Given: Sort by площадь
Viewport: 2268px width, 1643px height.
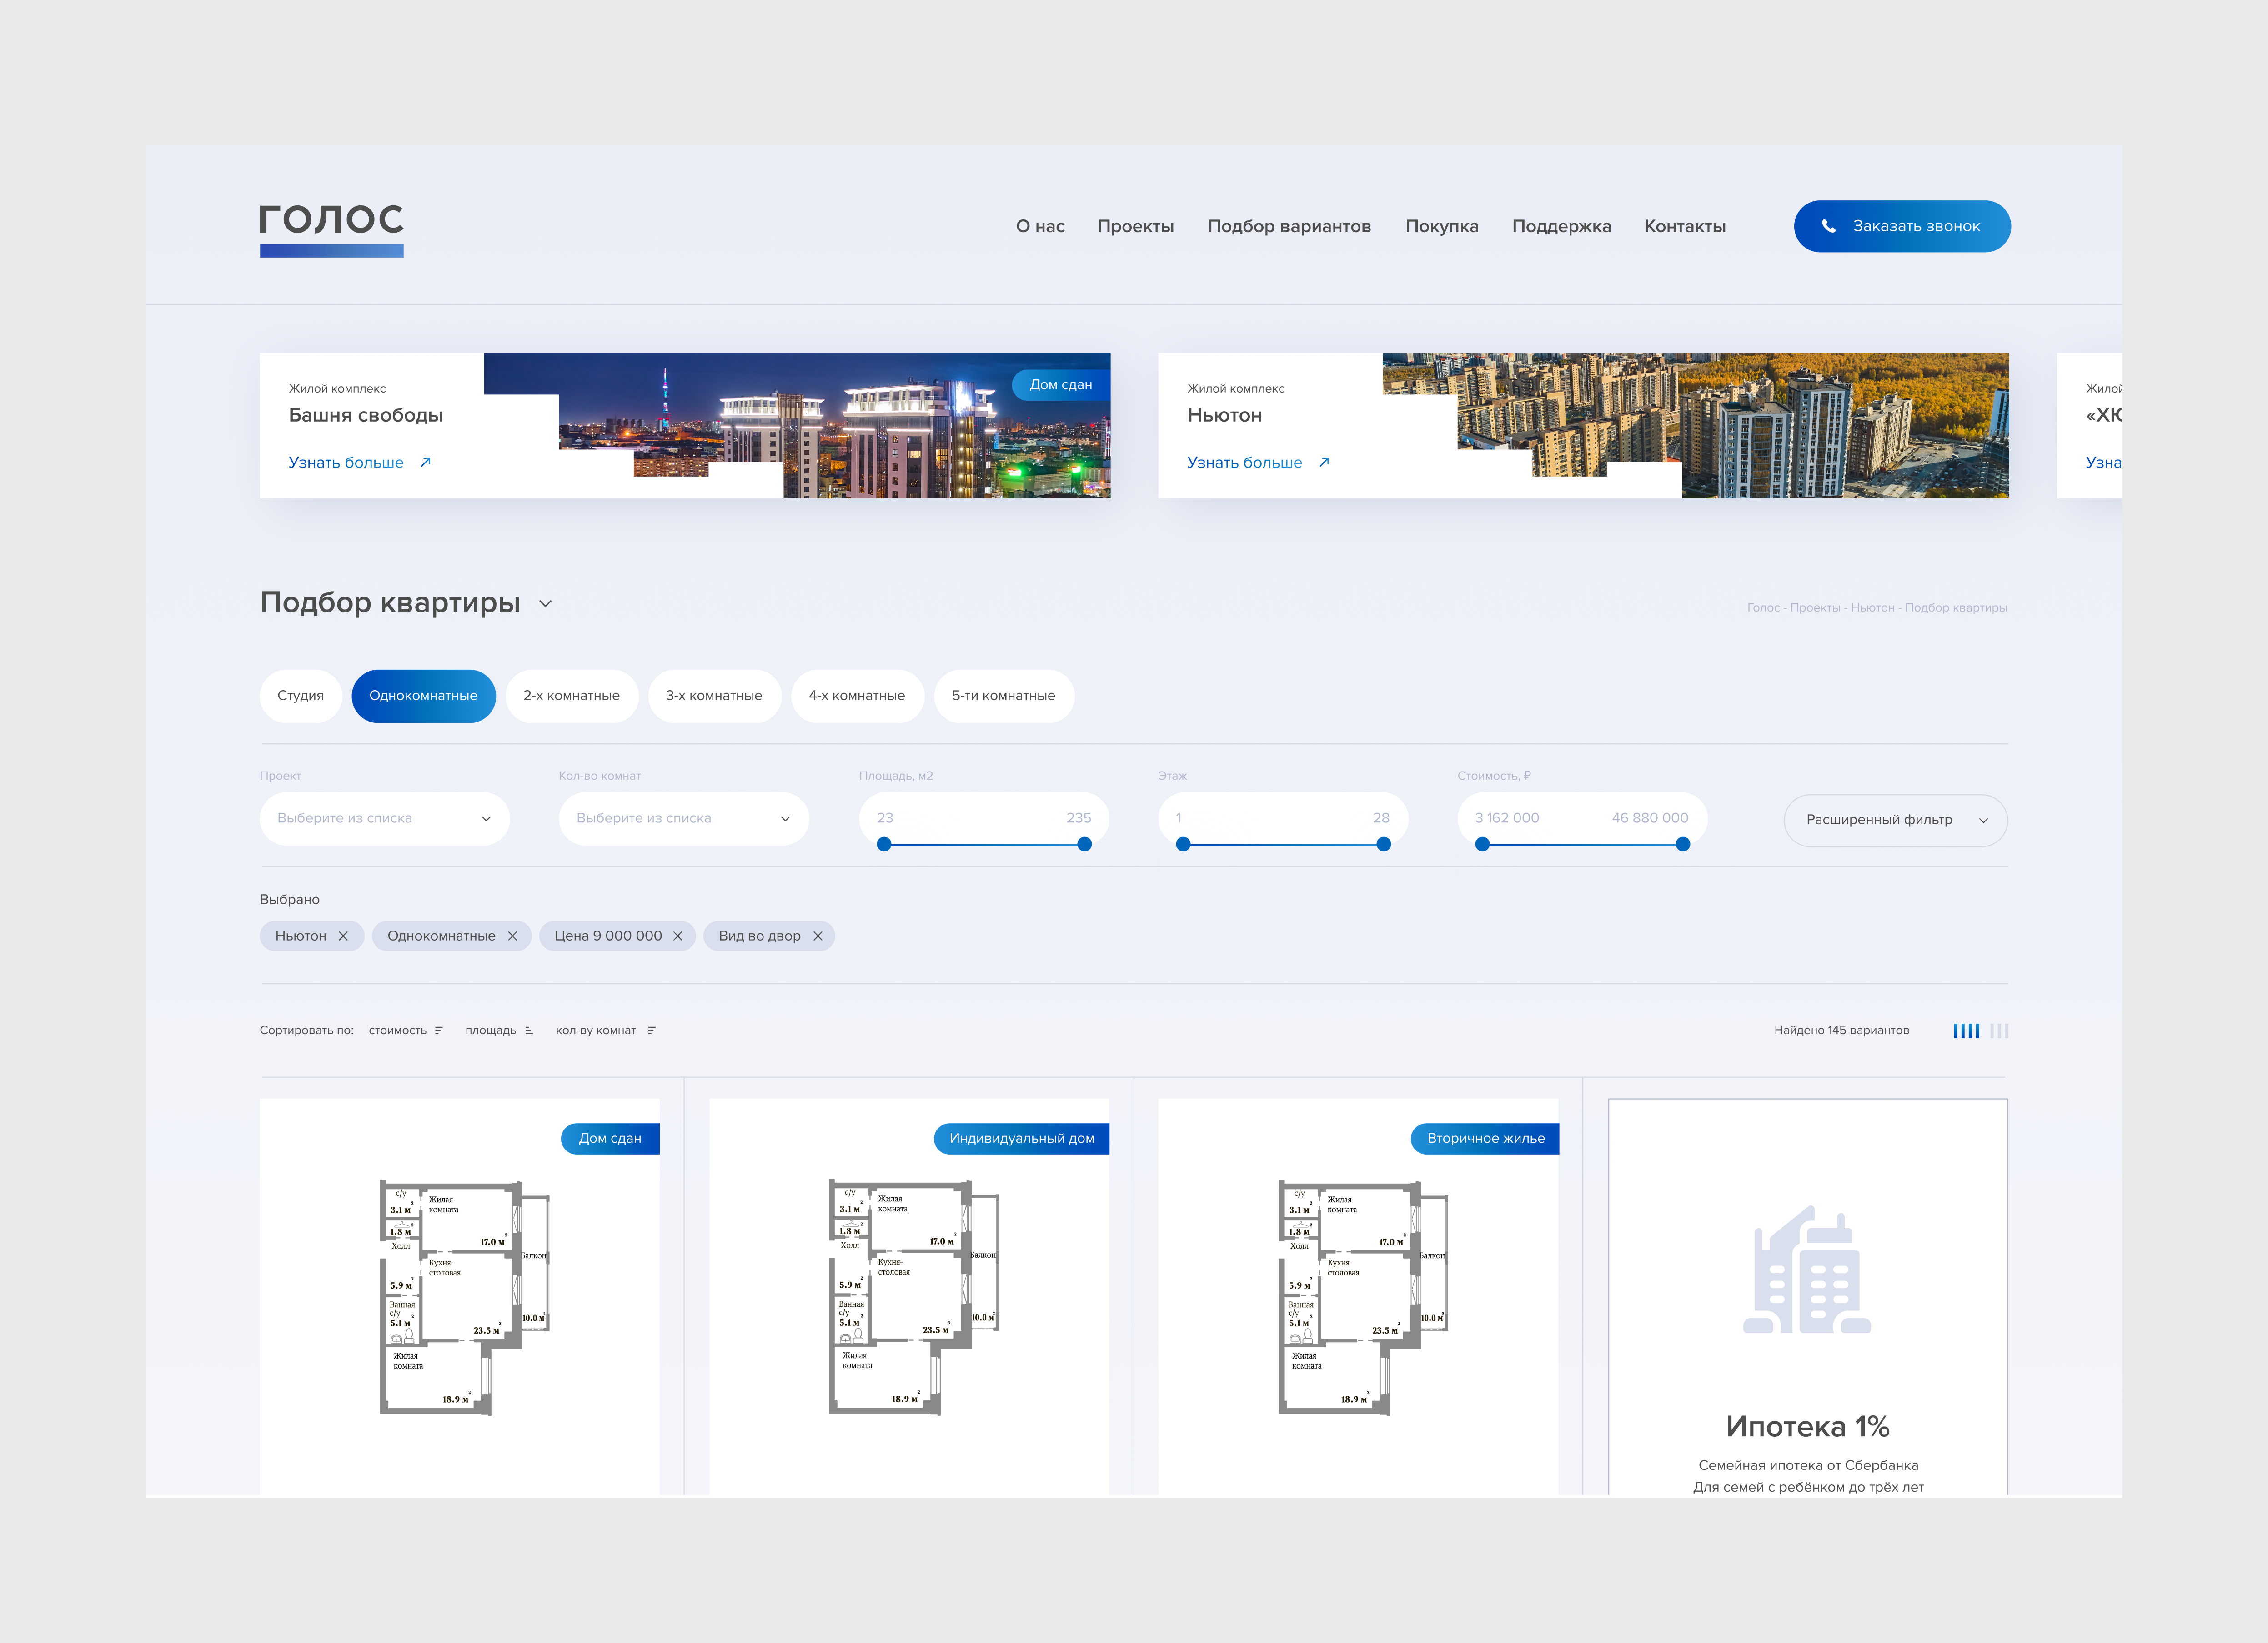Looking at the screenshot, I should pos(490,1031).
